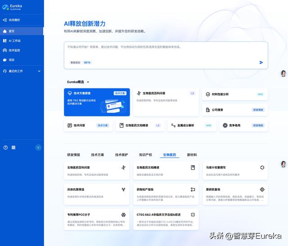
Task: Focus the technical question input box
Action: click(166, 55)
